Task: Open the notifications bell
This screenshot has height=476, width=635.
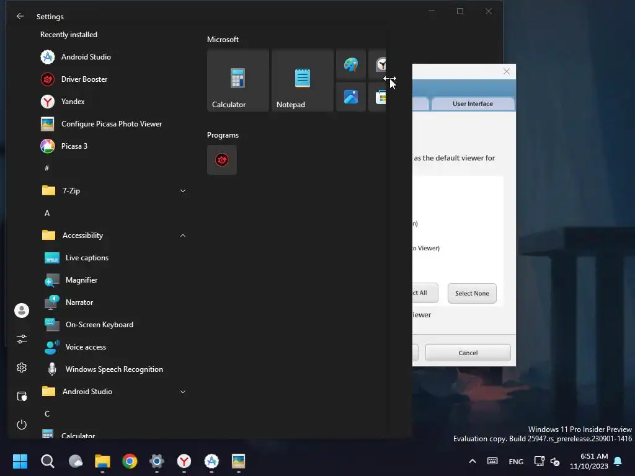Action: [x=618, y=461]
